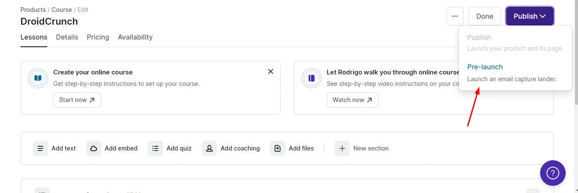The height and width of the screenshot is (193, 578).
Task: Choose Publish option in the dropdown menu
Action: pyautogui.click(x=515, y=43)
